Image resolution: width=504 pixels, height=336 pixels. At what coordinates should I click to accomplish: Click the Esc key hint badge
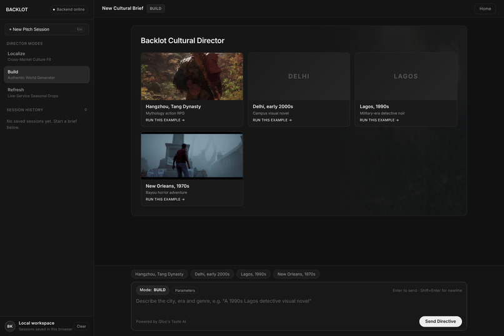pyautogui.click(x=79, y=29)
